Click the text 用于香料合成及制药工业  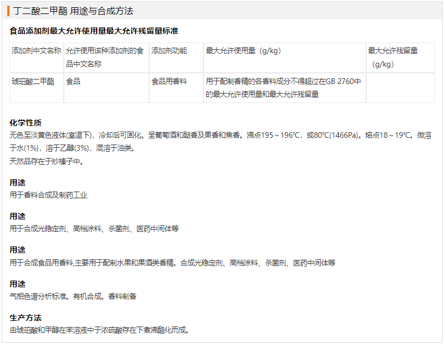click(x=49, y=195)
